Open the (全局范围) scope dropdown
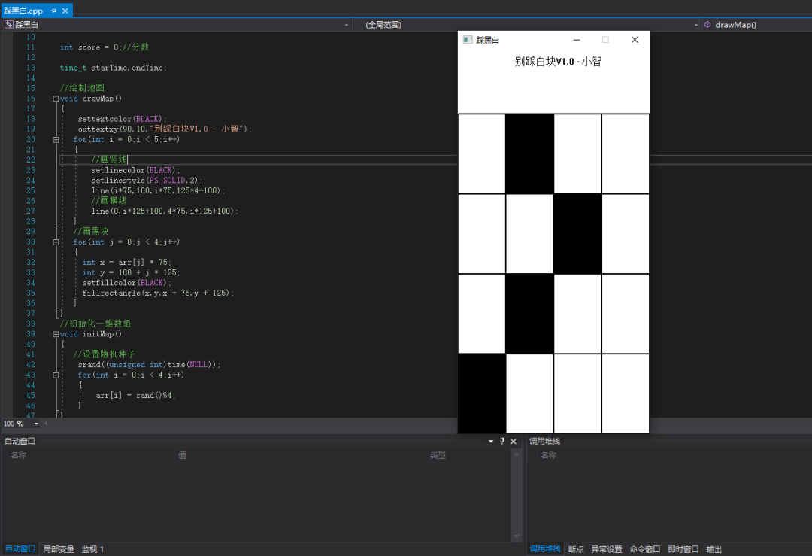 click(x=696, y=25)
